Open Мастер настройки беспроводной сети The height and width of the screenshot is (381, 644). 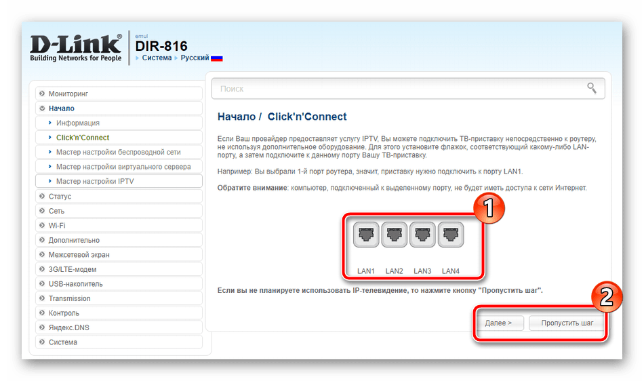pos(119,152)
